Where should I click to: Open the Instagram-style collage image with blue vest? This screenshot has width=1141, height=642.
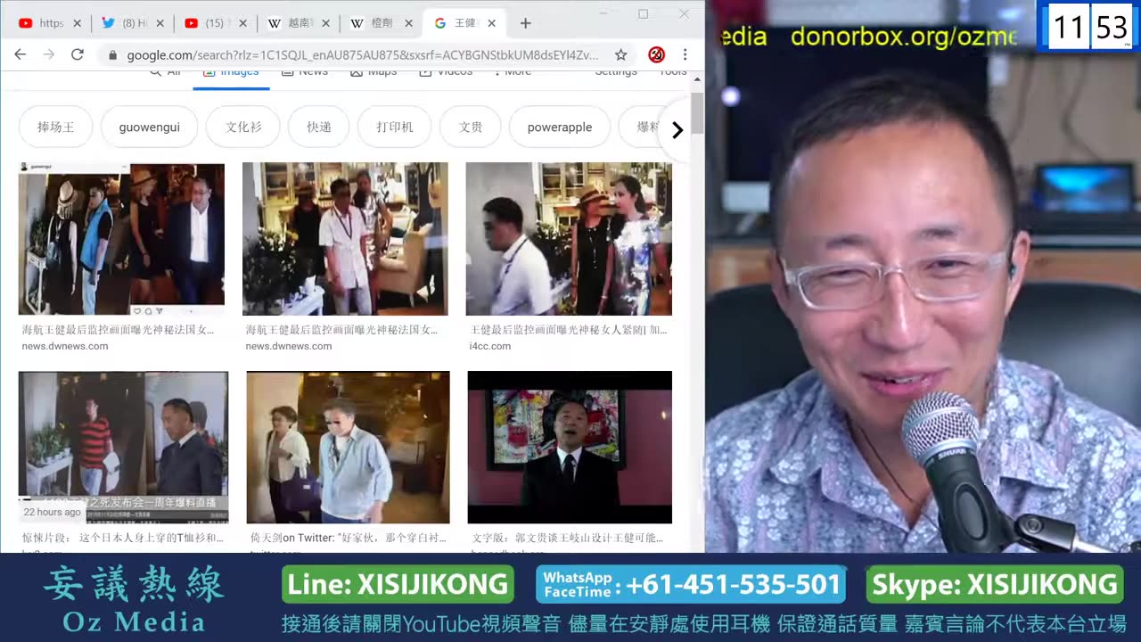coord(122,239)
